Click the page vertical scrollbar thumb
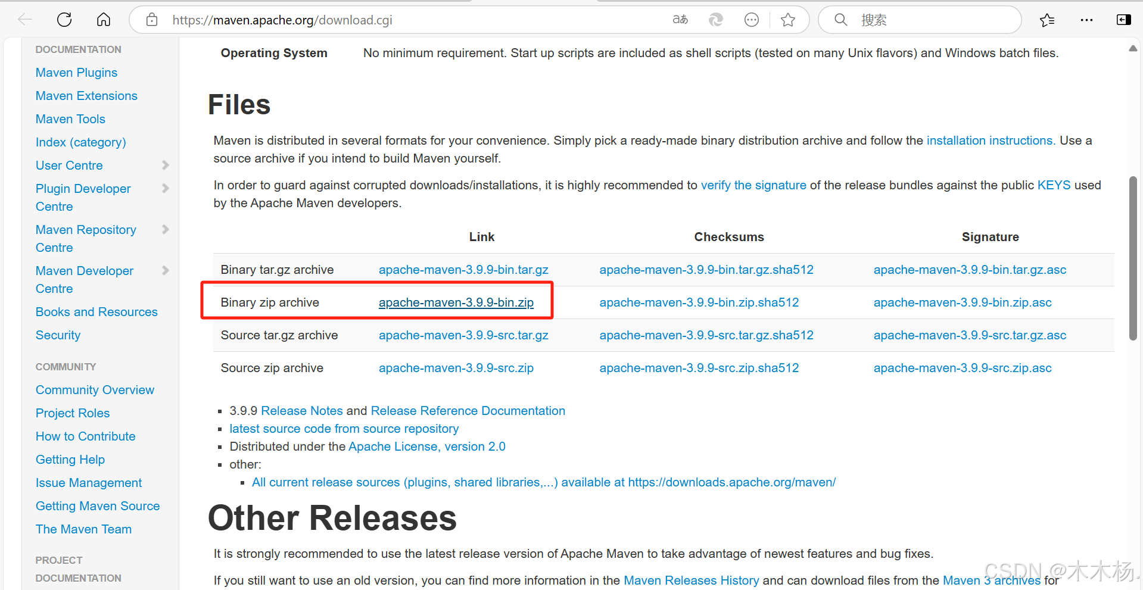Viewport: 1143px width, 590px height. [1133, 258]
